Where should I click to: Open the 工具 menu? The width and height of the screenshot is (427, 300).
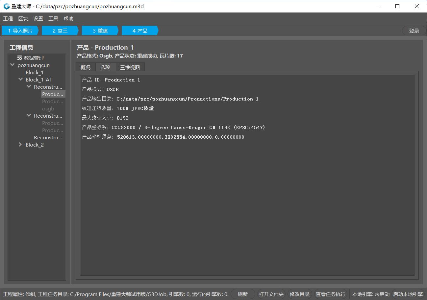click(53, 19)
